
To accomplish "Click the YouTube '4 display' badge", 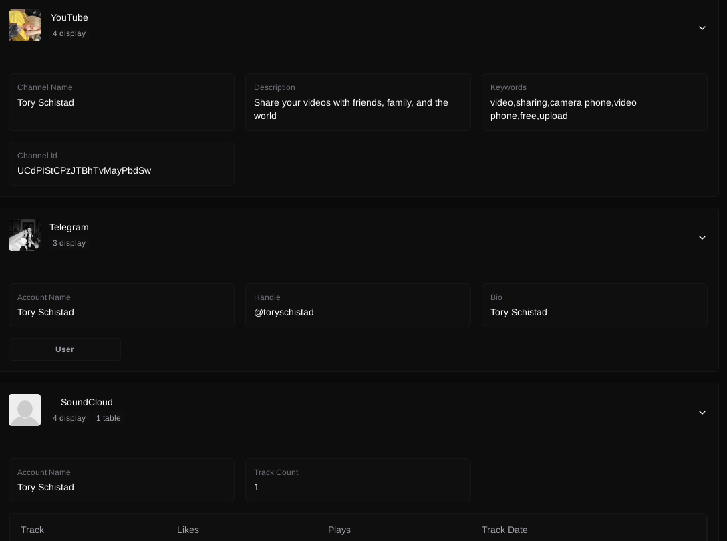I will (69, 33).
